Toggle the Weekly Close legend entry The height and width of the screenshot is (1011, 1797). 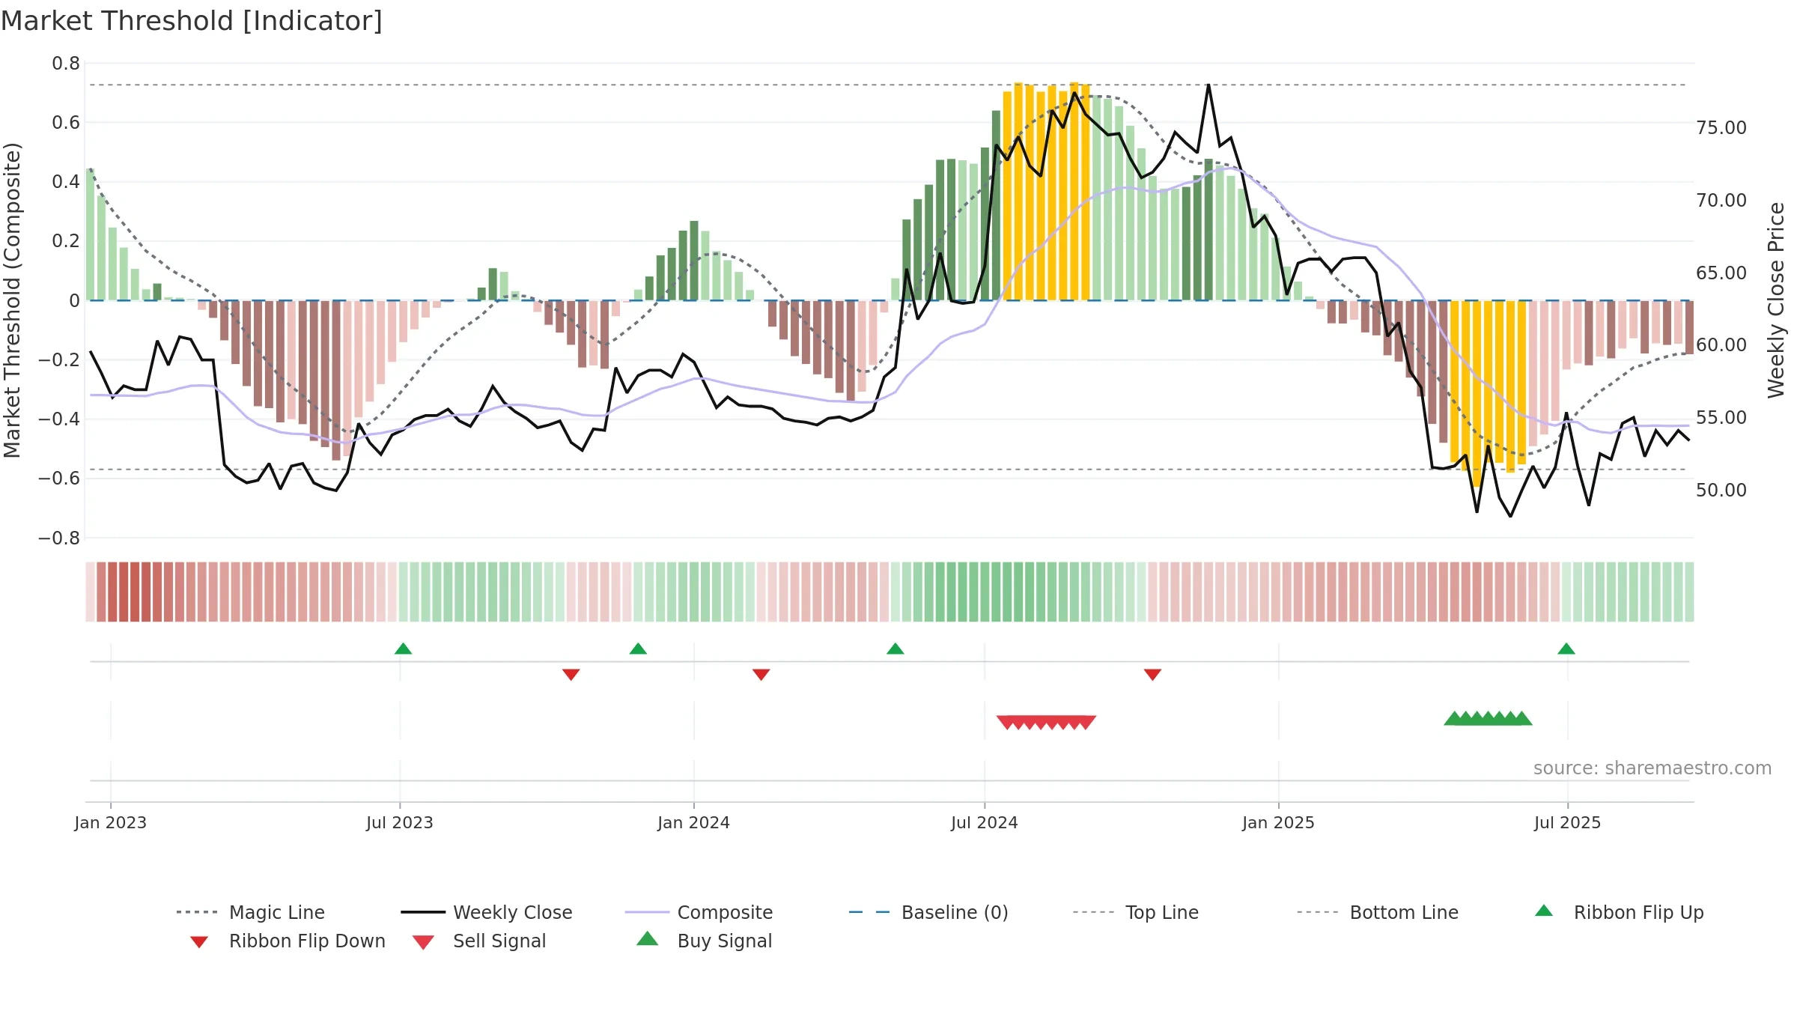[487, 912]
